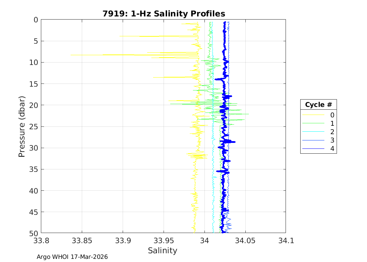
Task: Click the 'Salinity' x-axis label
Action: point(163,250)
